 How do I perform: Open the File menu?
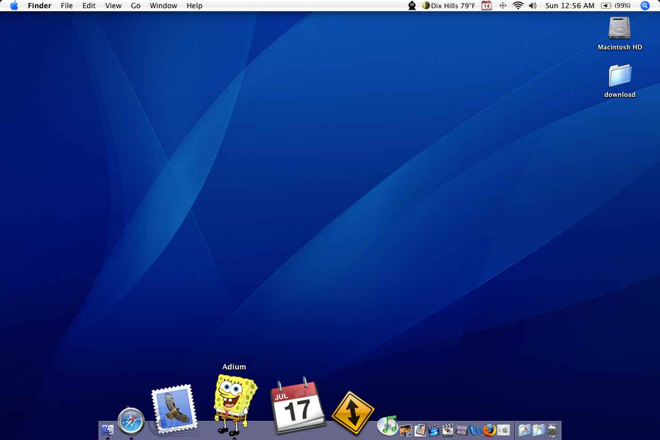coord(67,6)
